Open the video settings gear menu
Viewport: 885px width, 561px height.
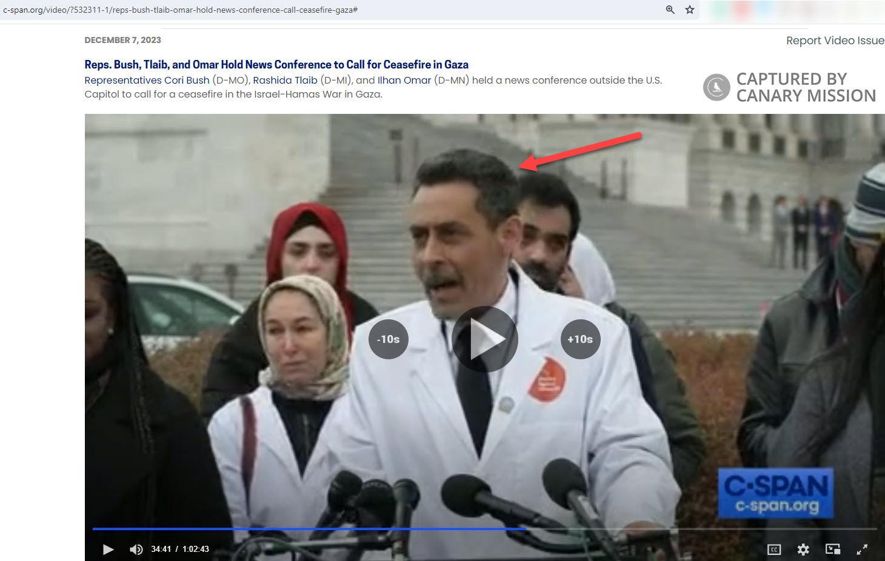(803, 549)
